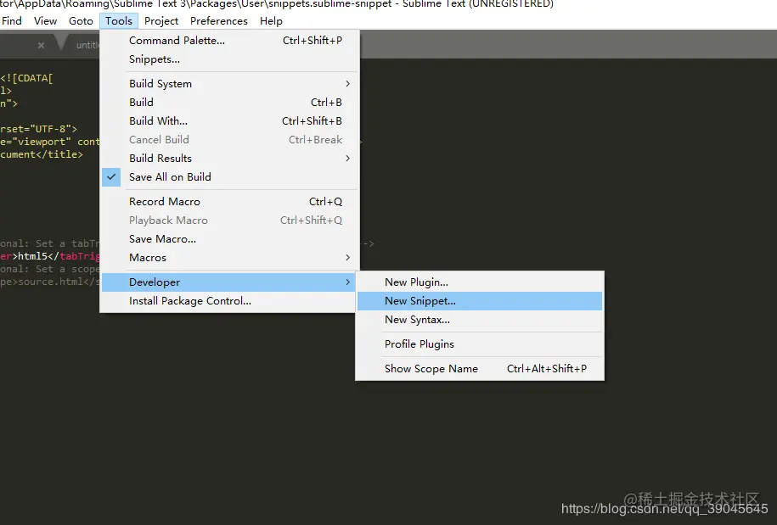Expand the Macros submenu
The image size is (777, 525).
229,258
